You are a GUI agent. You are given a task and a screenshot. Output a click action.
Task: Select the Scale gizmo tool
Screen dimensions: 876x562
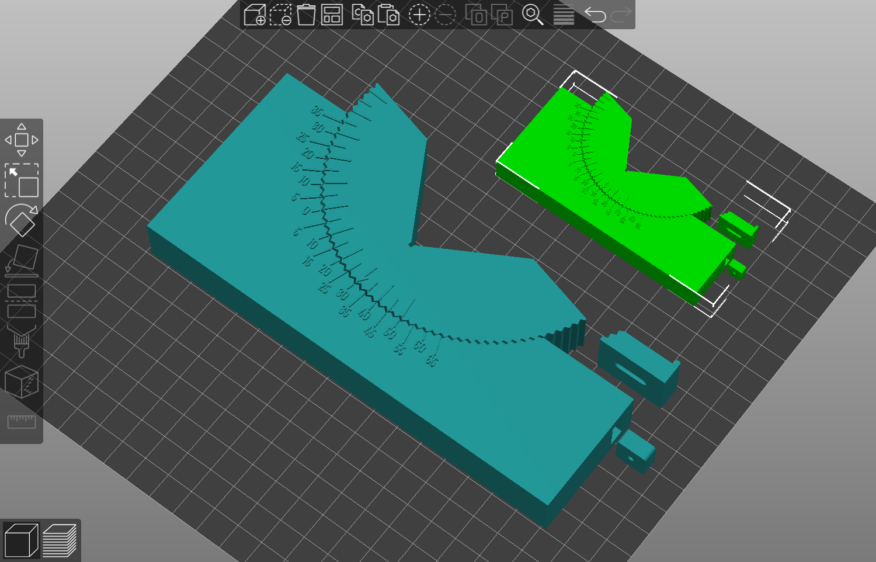tap(22, 181)
